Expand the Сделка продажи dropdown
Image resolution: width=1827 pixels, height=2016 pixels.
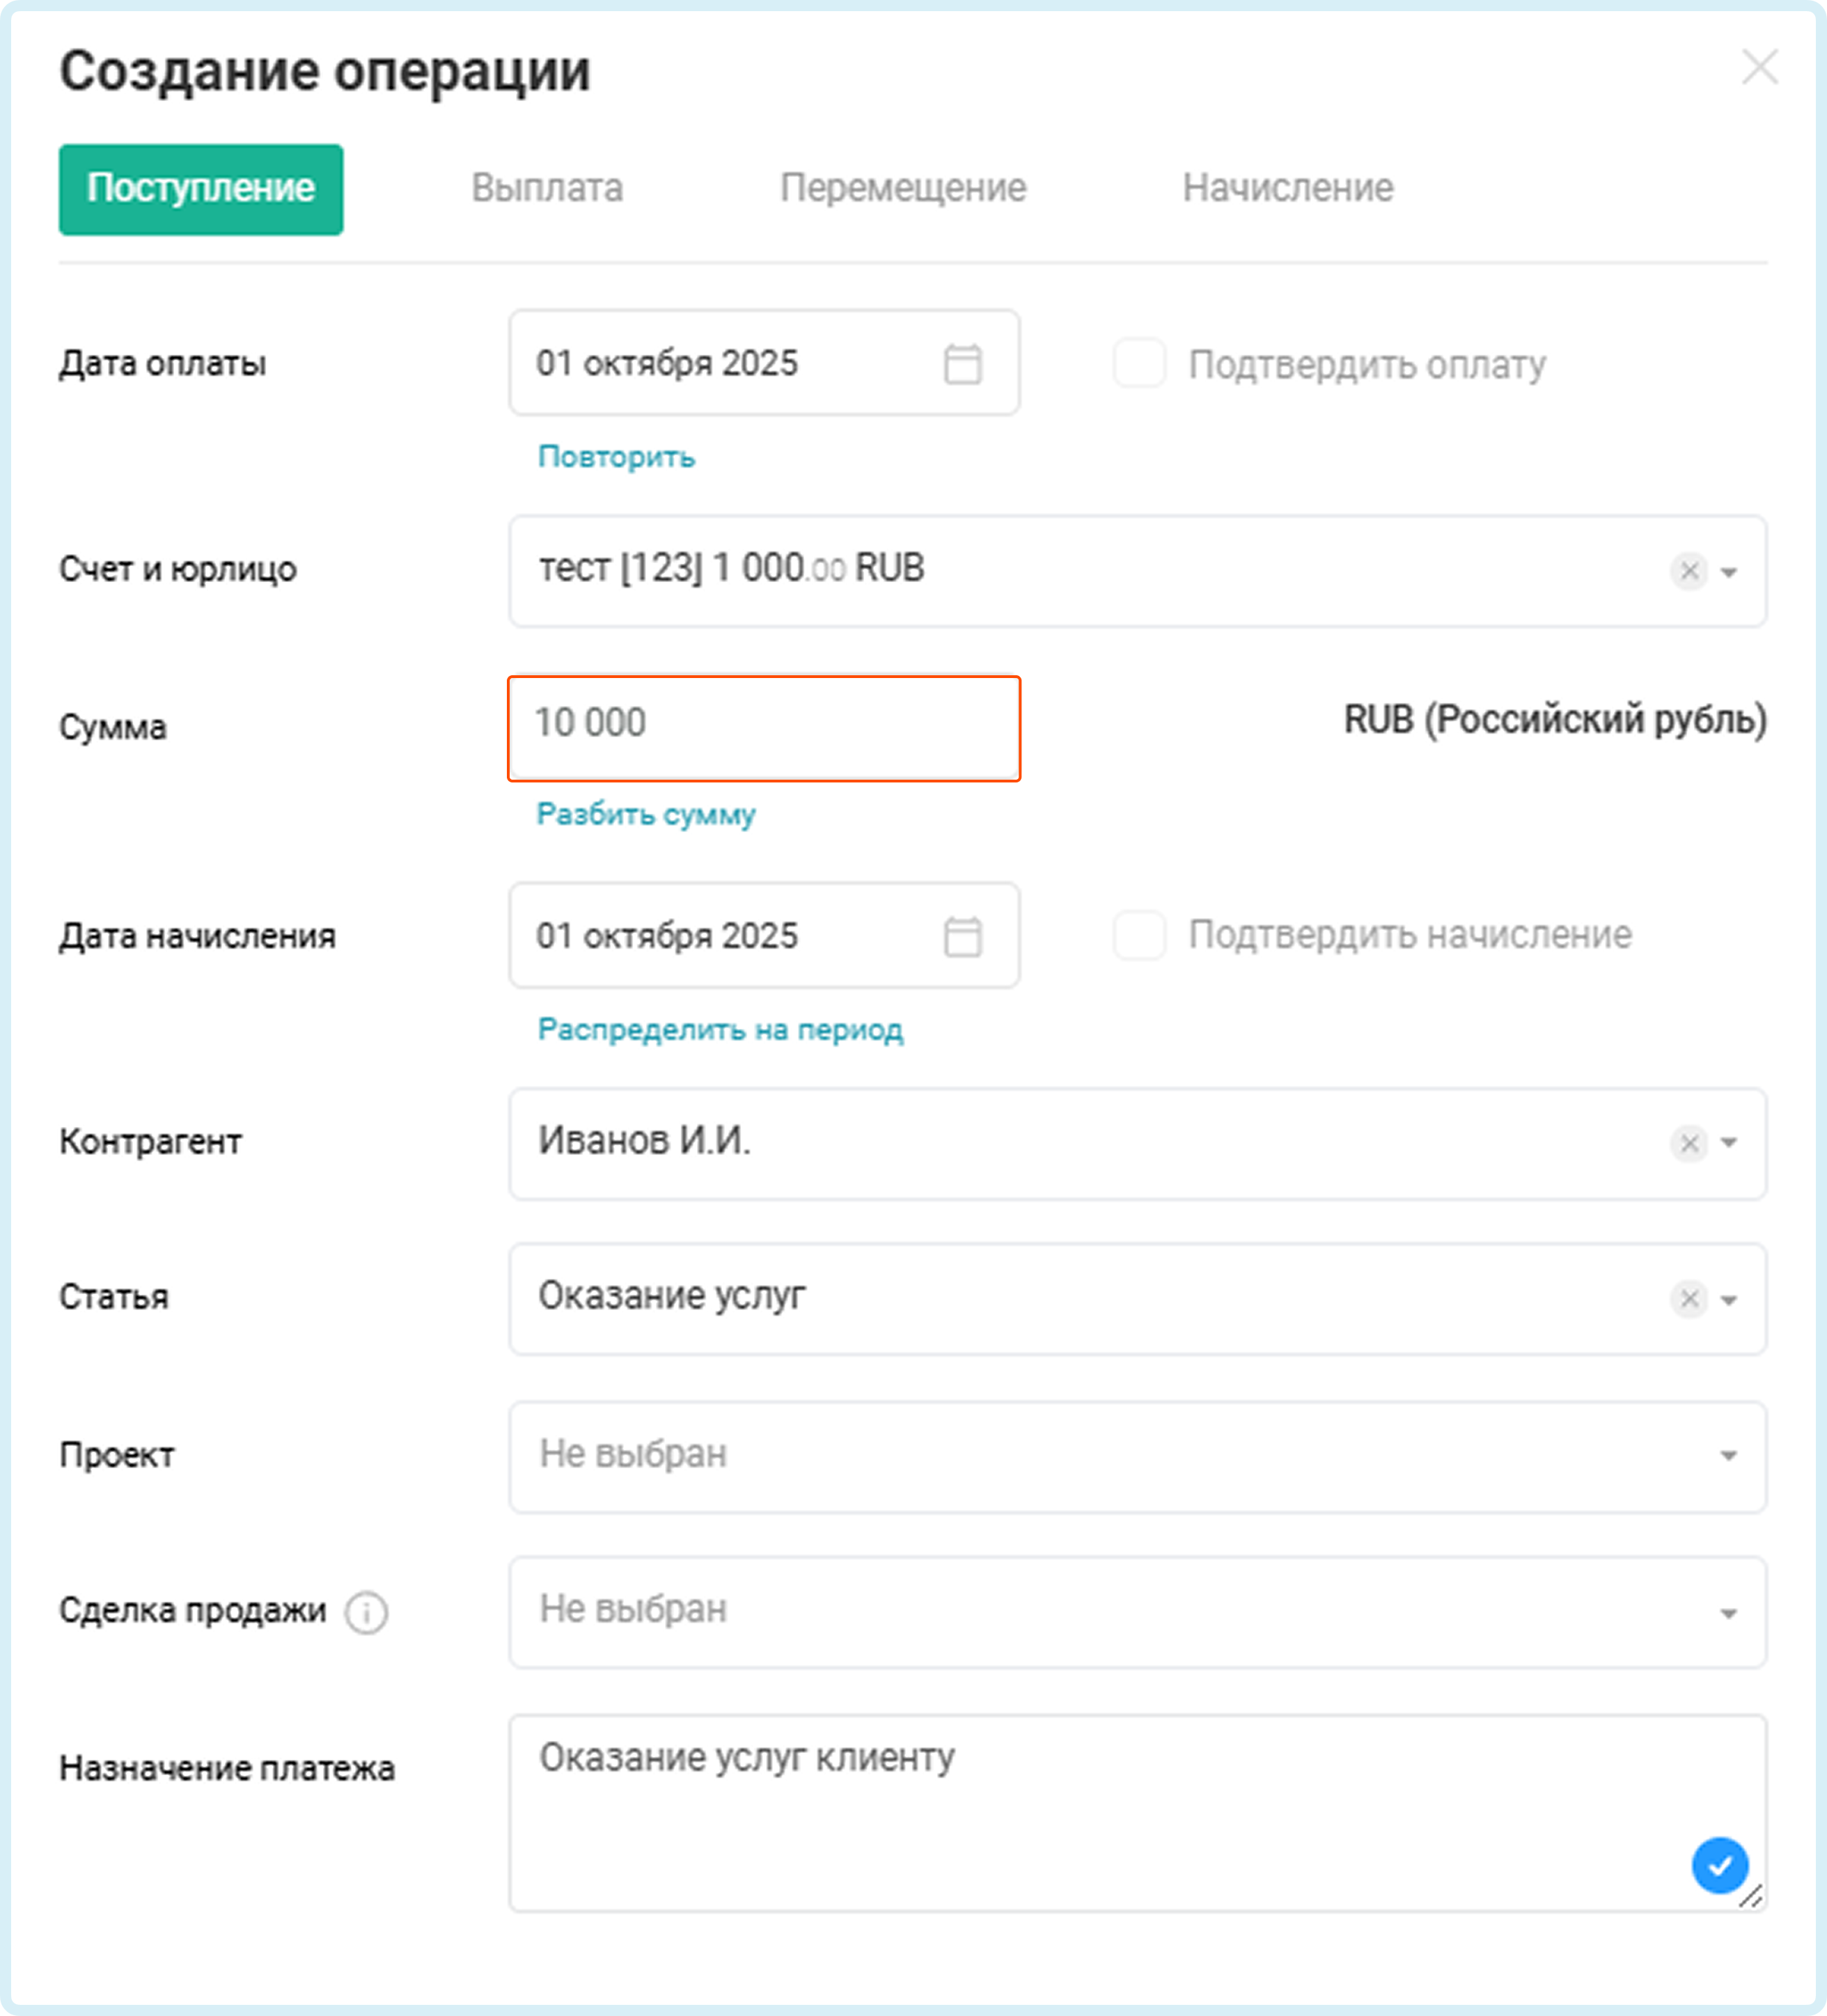pos(1729,1613)
